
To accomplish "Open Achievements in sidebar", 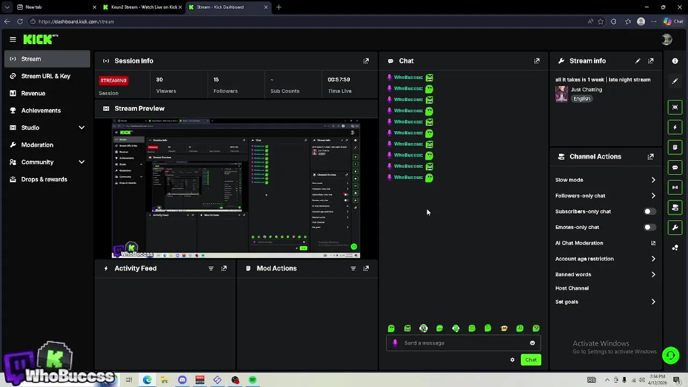I will pyautogui.click(x=47, y=110).
